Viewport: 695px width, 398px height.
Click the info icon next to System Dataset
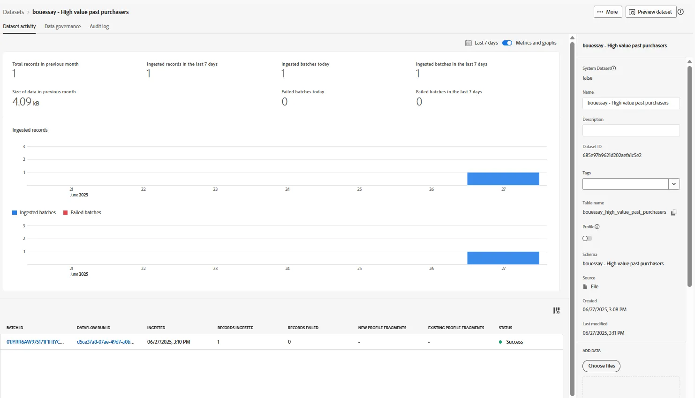pos(613,68)
